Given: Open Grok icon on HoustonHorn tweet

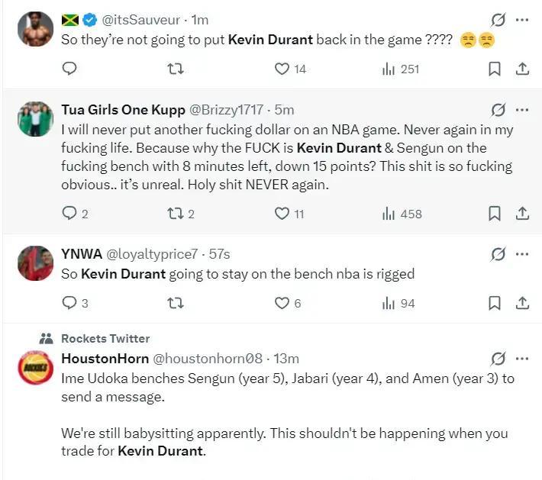Looking at the screenshot, I should [x=498, y=358].
